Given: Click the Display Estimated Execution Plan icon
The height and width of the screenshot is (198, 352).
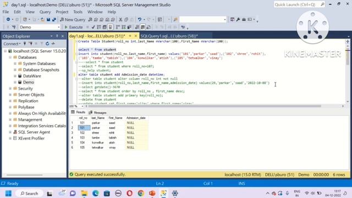Looking at the screenshot, I should [x=99, y=27].
